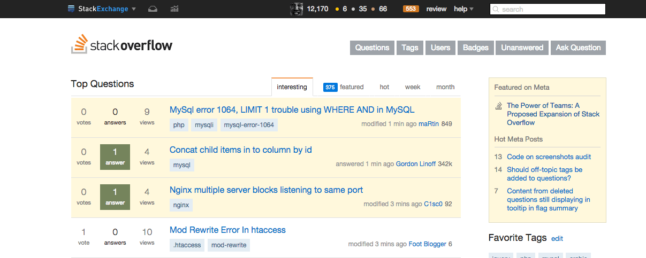This screenshot has width=646, height=258.
Task: Go to the Tags nav button
Action: coord(410,48)
